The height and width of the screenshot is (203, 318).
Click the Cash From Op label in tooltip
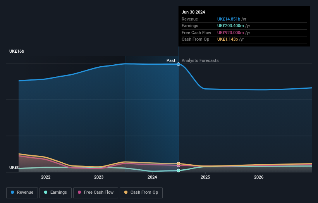tap(195, 40)
